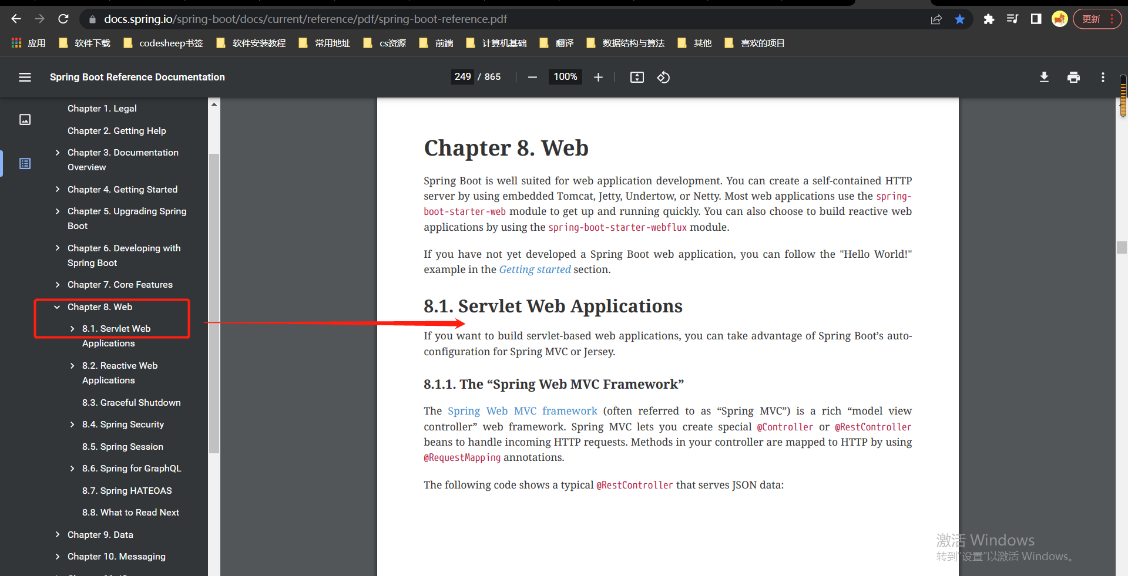
Task: Jump to 8.8. What to Read Next
Action: click(x=130, y=513)
